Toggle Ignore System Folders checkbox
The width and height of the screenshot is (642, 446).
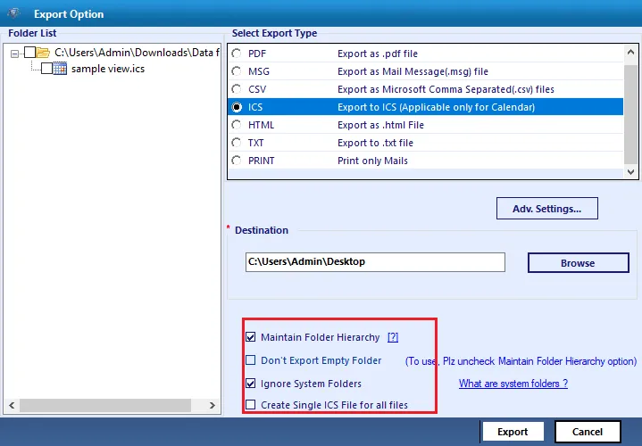point(251,384)
